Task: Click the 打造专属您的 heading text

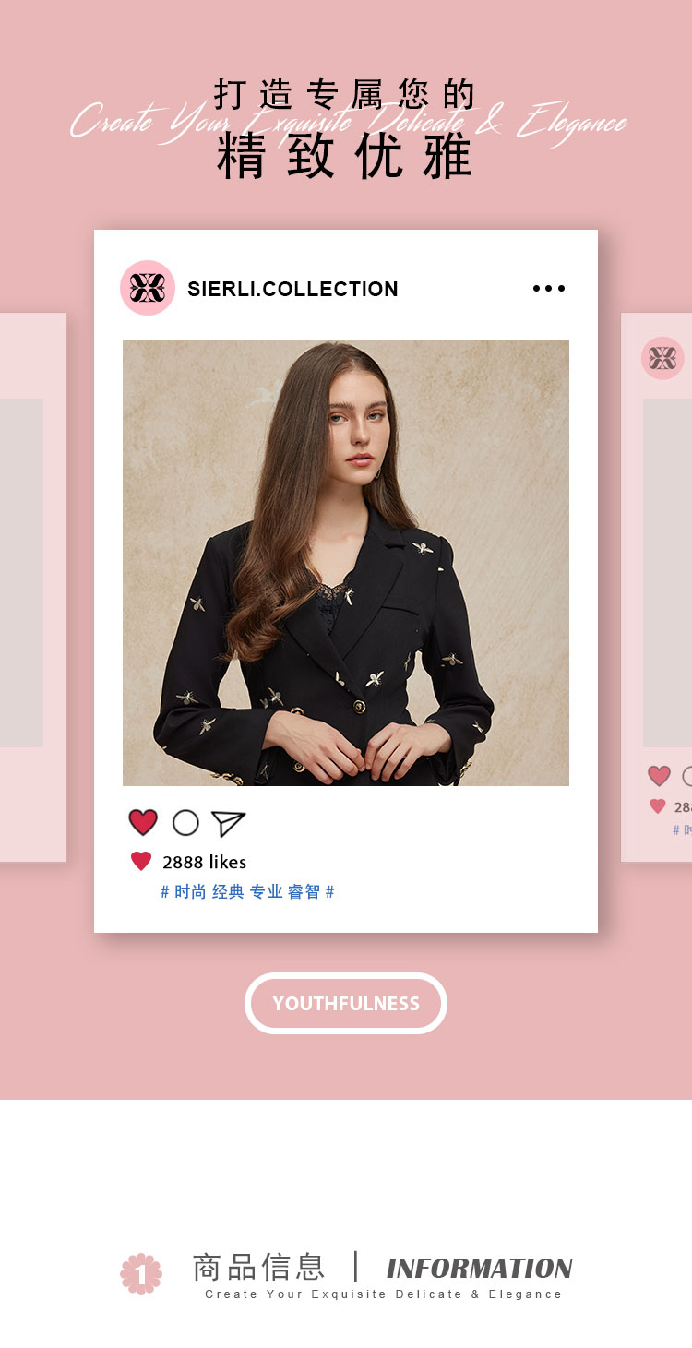Action: pos(345,94)
